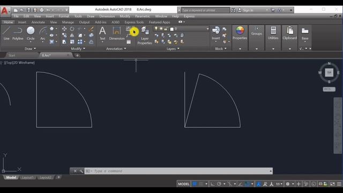Screen dimensions: 343x193
Task: Open the annotation scale 1:1 dropdown
Action: tap(279, 184)
